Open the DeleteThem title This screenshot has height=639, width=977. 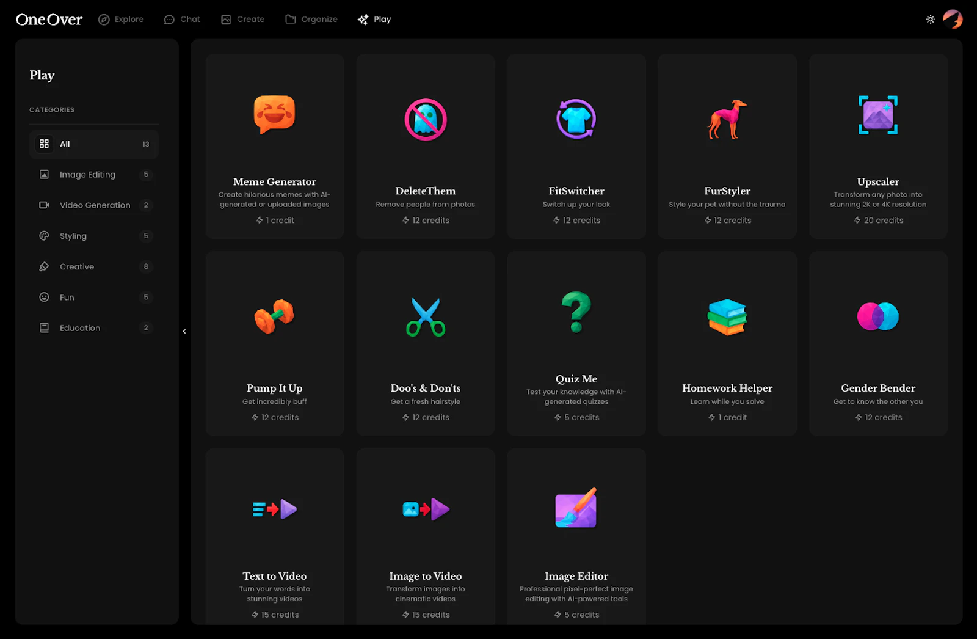point(426,191)
